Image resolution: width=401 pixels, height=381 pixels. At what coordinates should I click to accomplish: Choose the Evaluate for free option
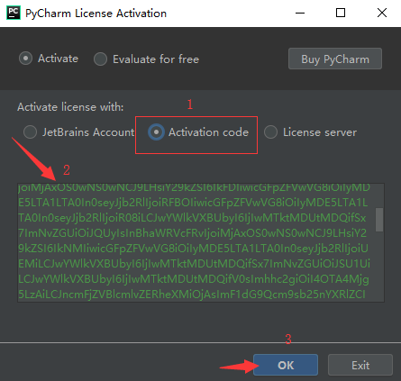100,59
